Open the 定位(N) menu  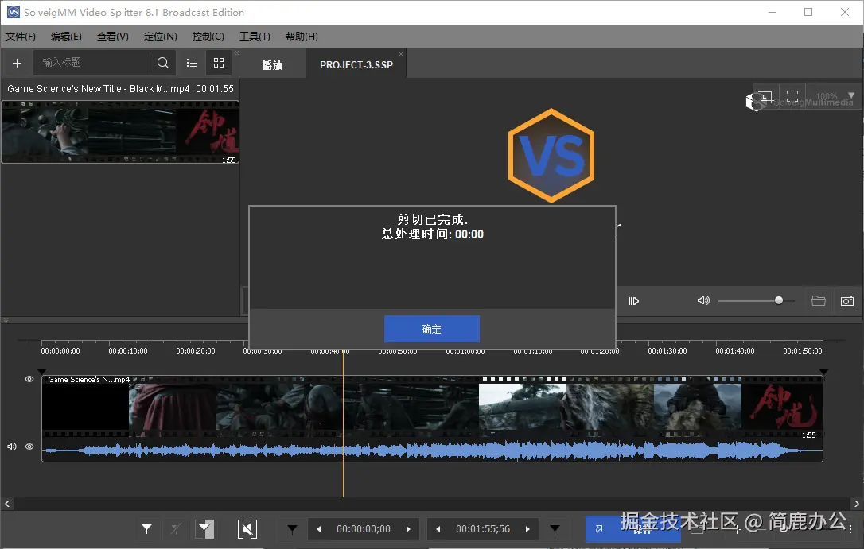pos(161,37)
